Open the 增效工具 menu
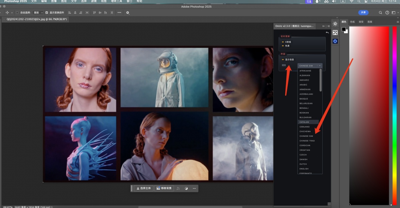Screen dimensions: 400x208 (x=117, y=1)
